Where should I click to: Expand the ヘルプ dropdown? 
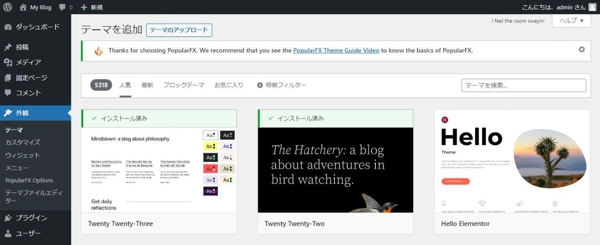point(571,21)
